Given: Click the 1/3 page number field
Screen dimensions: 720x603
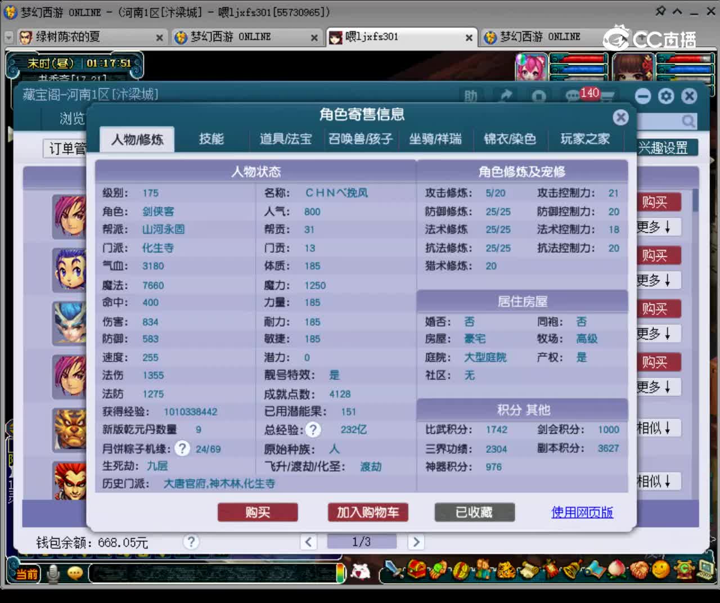Looking at the screenshot, I should pos(362,541).
